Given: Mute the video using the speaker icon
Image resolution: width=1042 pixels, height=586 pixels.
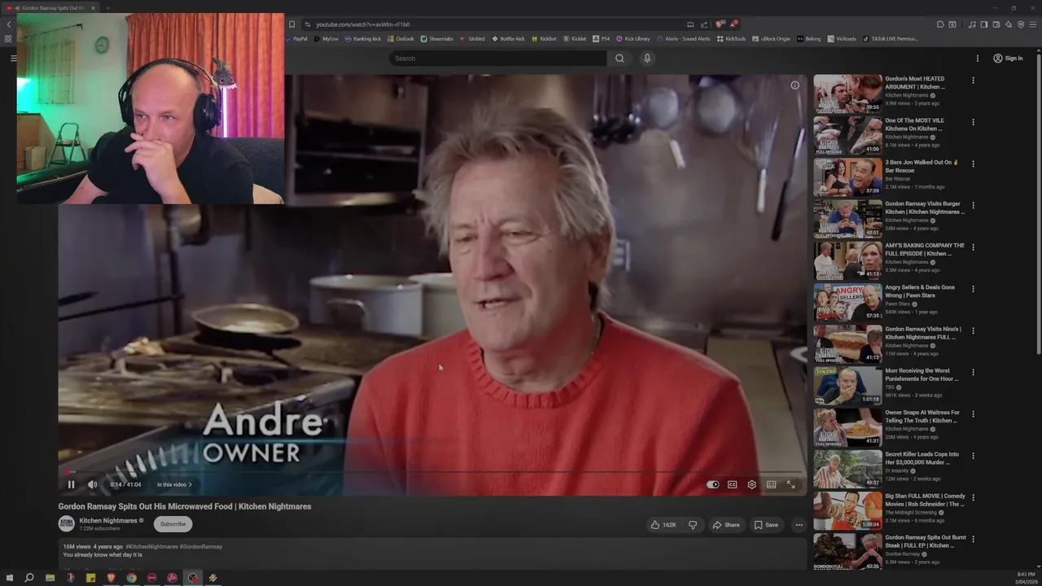Looking at the screenshot, I should coord(92,484).
